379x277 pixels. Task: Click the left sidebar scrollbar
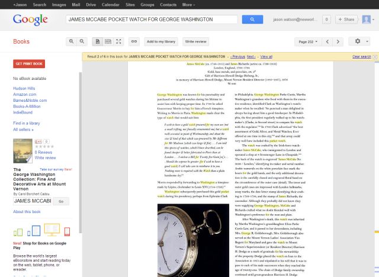coord(81,152)
